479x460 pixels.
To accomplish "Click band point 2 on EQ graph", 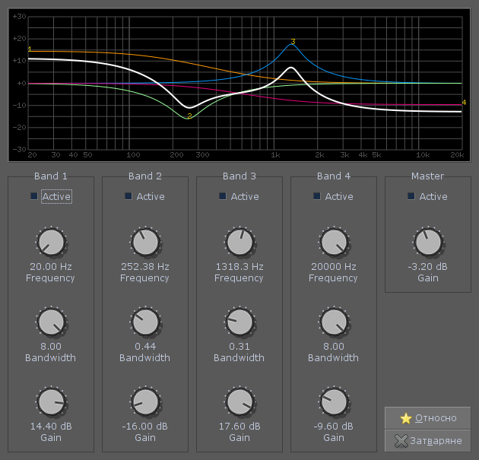I will coord(189,116).
